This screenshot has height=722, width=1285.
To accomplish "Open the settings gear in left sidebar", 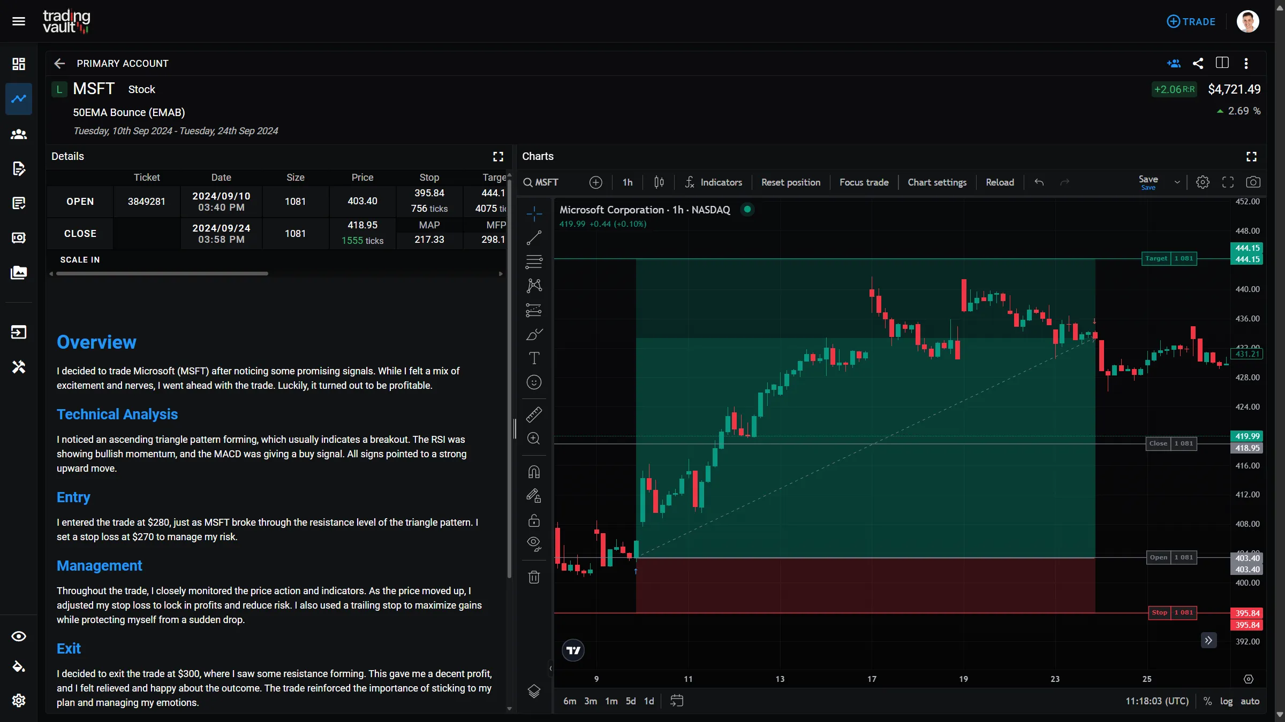I will (x=19, y=701).
